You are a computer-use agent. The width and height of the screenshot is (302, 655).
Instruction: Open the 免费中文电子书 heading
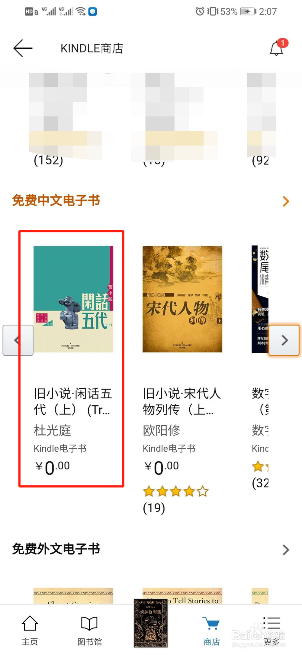(x=56, y=201)
